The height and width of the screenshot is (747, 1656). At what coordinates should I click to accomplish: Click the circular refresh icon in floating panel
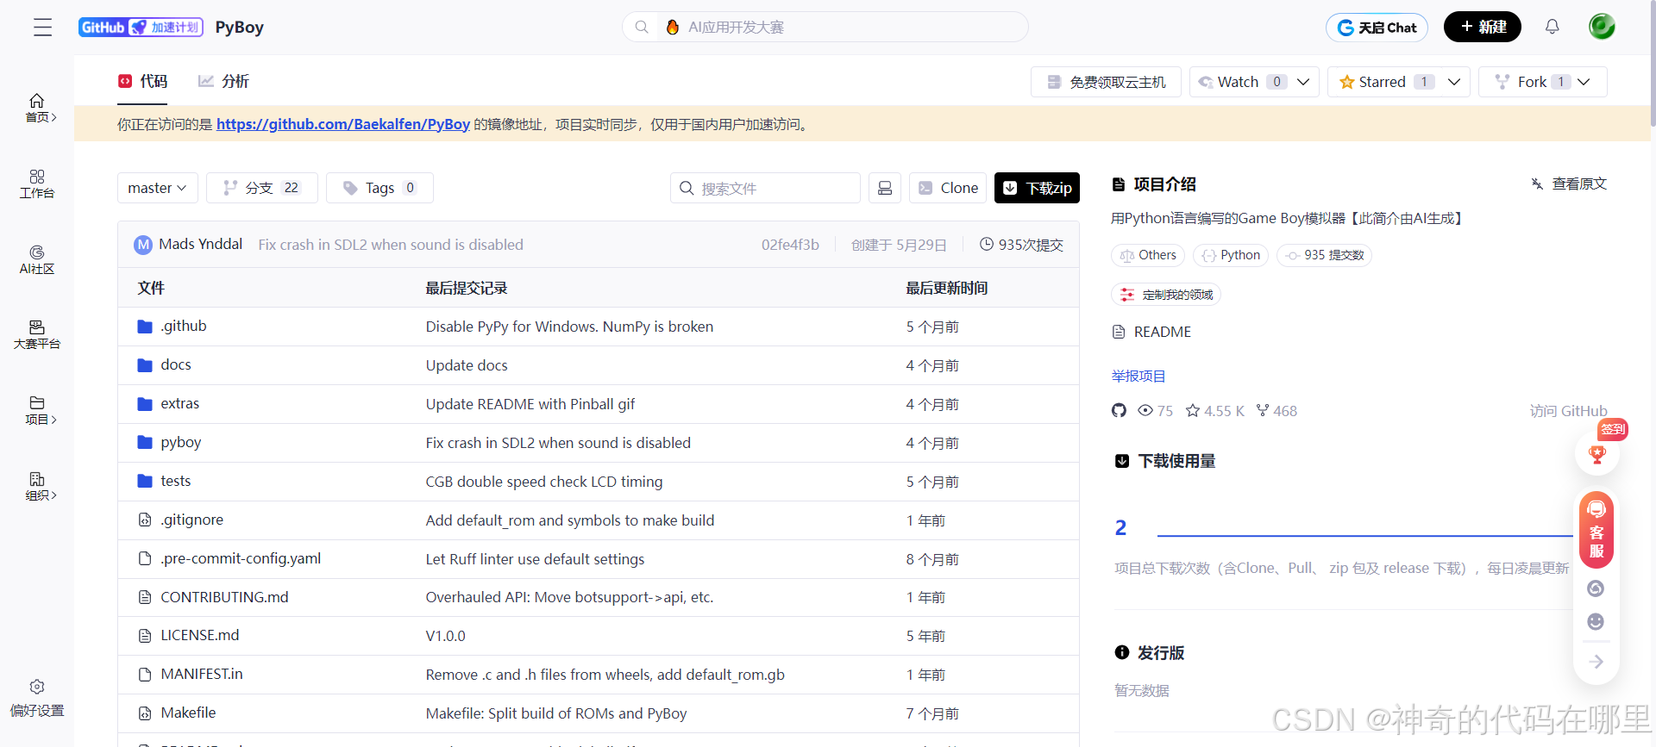point(1596,588)
